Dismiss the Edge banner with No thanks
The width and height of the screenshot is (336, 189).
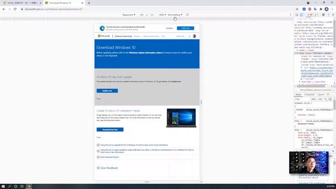tap(169, 28)
